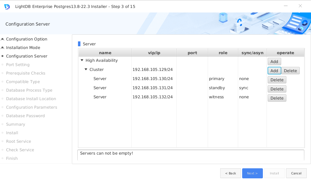Delete the primary server 192.168.105.130
311x182 pixels.
[277, 79]
